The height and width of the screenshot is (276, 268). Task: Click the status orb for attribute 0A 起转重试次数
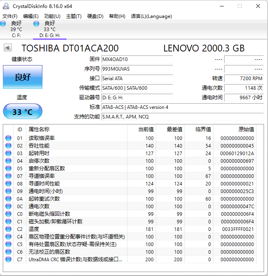tap(8, 199)
